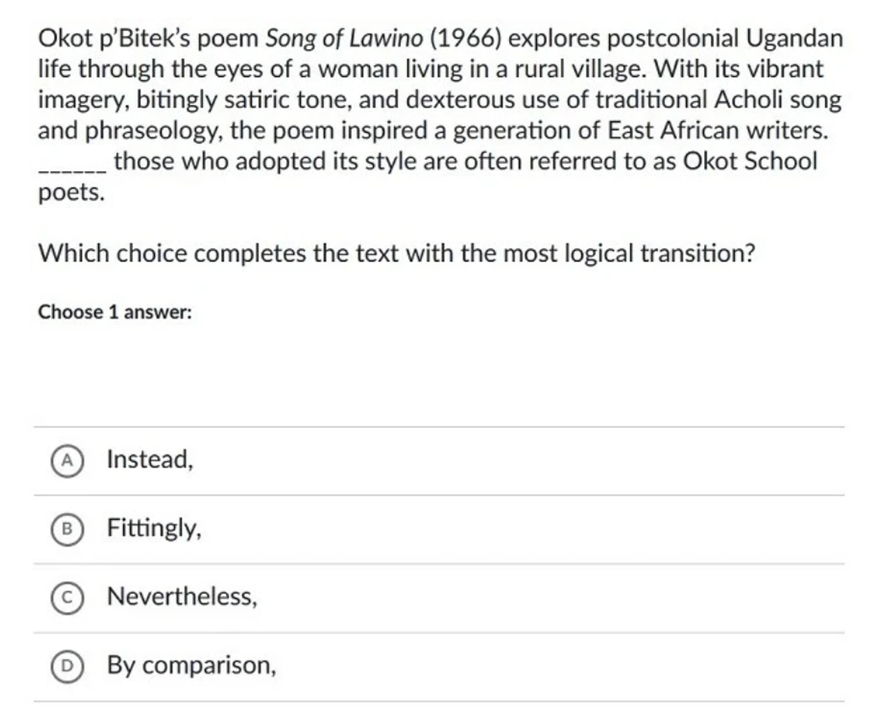Click the words 'Okot School' in passage
This screenshot has height=728, width=893.
click(750, 161)
